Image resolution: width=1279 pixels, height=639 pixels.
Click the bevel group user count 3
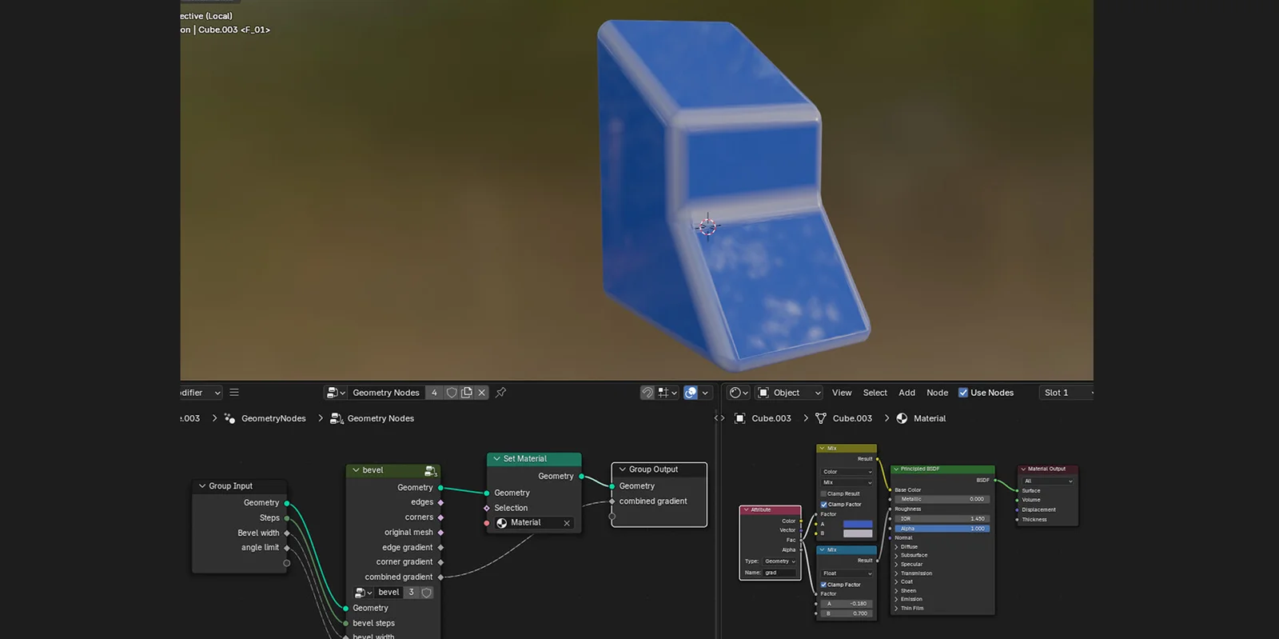pyautogui.click(x=411, y=593)
